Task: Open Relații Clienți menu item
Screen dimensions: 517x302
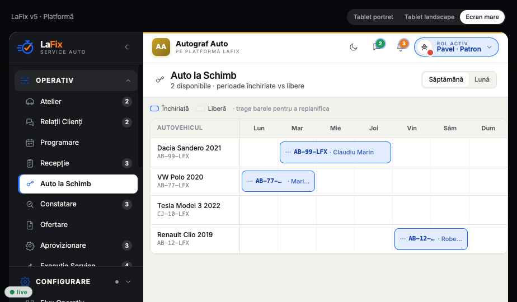Action: 78,122
